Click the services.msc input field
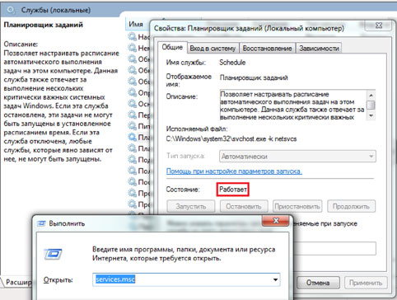Viewport: 397px width, 300px height. (x=186, y=279)
